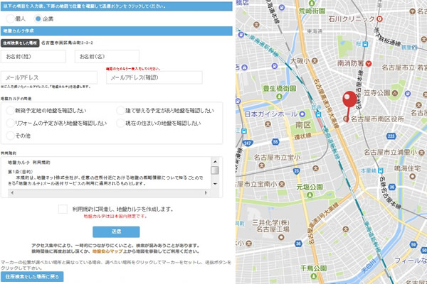Viewport: 427px width, 284px height.
Task: Click route 23 road shield
Action: coord(297,171)
